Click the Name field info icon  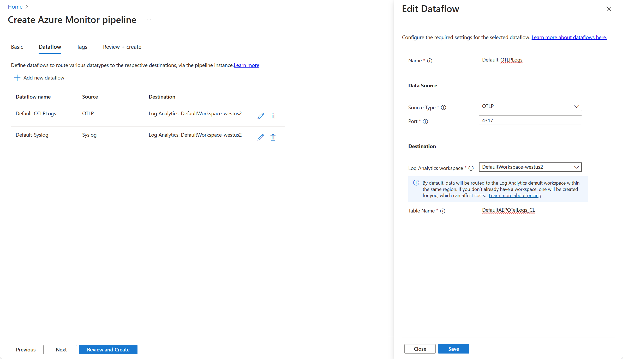430,61
